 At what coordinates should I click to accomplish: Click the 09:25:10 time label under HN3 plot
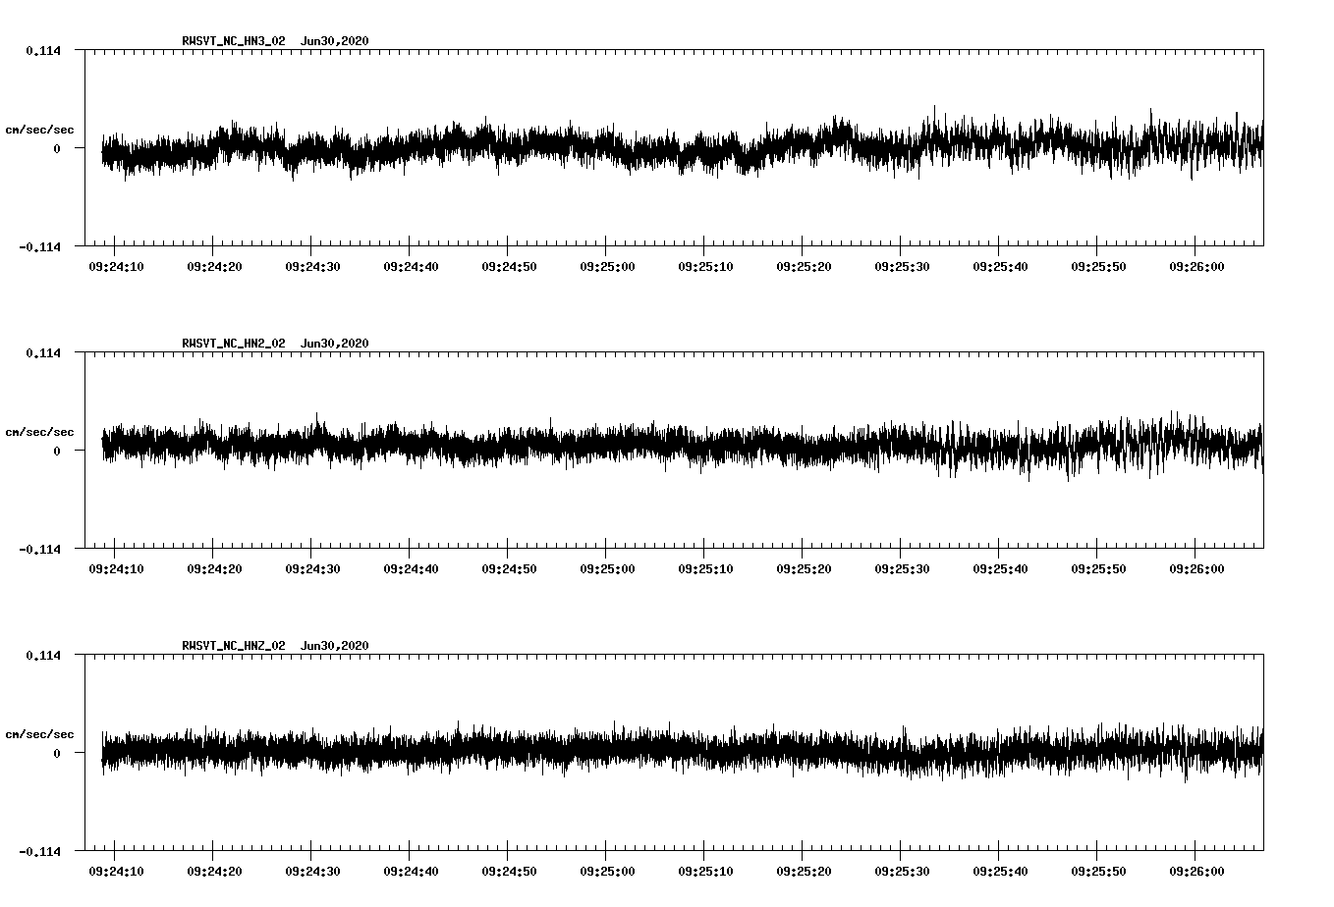coord(705,266)
